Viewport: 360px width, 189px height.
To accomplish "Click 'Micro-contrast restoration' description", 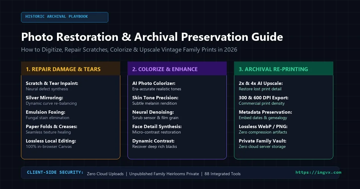I will point(157,132).
